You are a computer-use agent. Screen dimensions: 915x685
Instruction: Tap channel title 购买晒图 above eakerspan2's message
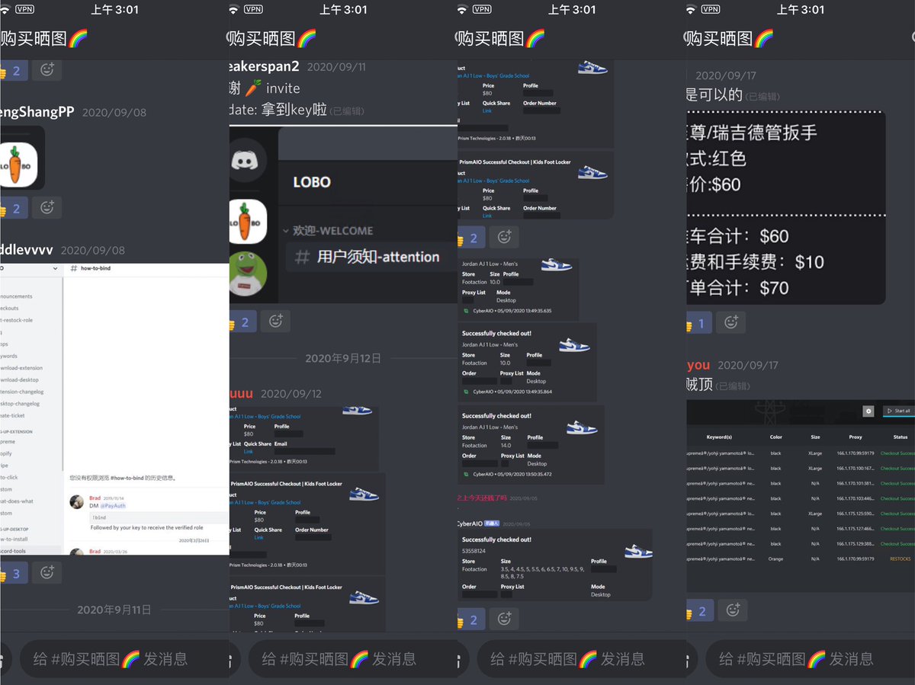pos(272,38)
